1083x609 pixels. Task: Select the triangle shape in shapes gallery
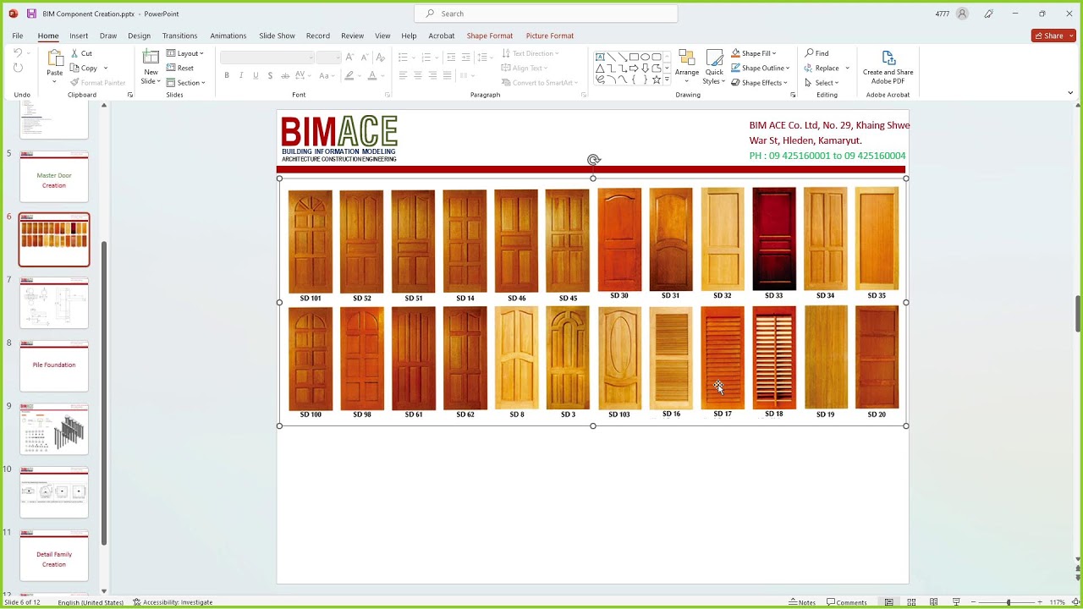click(x=600, y=69)
